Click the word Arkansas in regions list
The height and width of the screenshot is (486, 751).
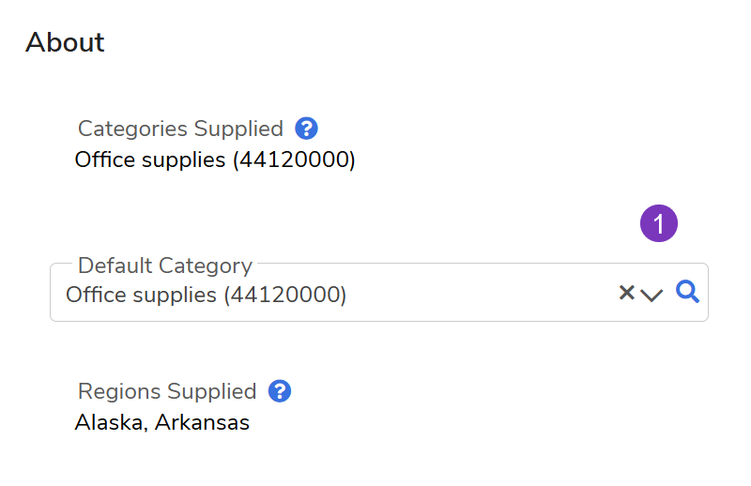(202, 422)
